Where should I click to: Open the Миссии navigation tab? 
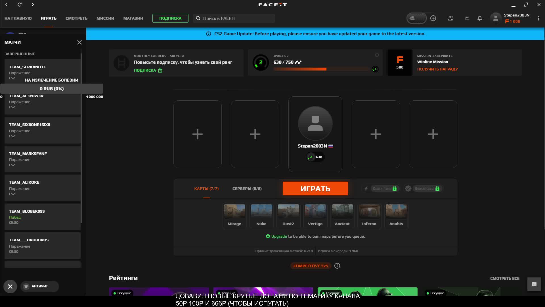pos(105,18)
